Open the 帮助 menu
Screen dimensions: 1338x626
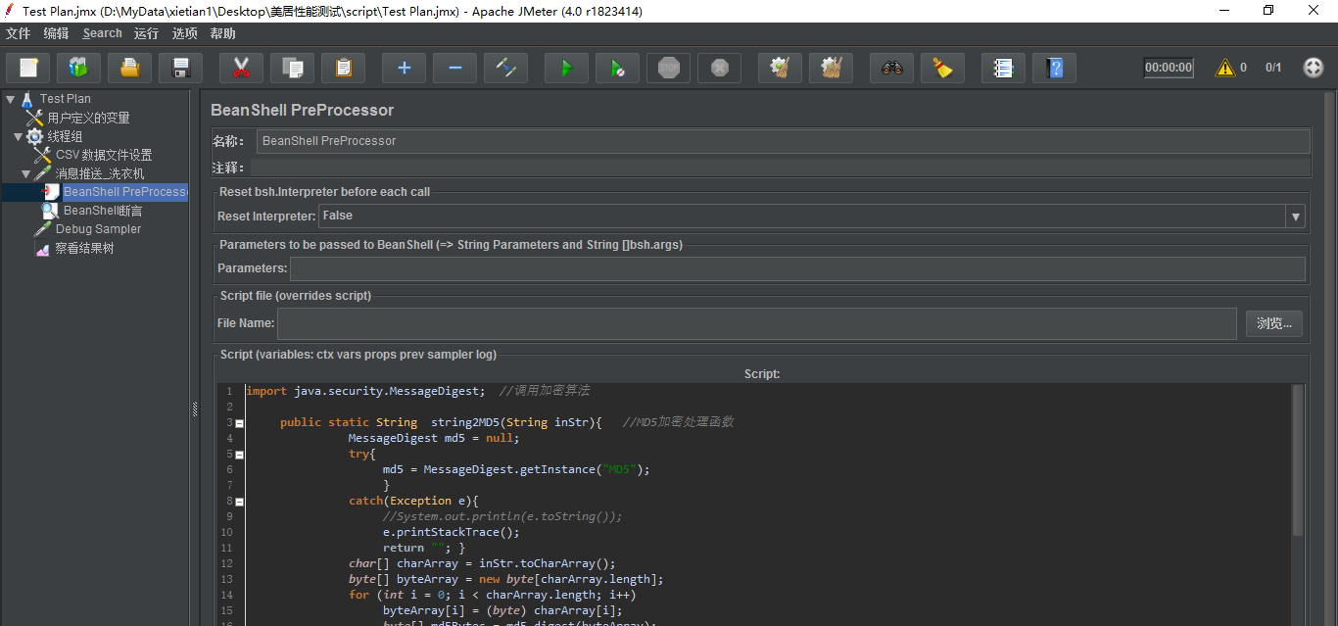[x=223, y=33]
